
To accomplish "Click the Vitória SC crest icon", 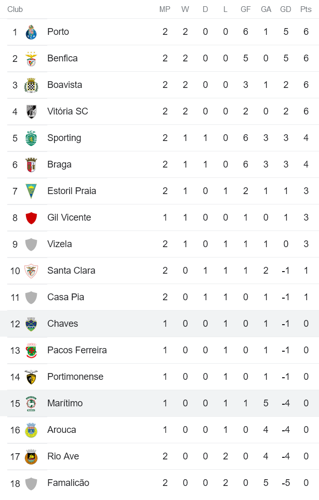I will pos(31,111).
